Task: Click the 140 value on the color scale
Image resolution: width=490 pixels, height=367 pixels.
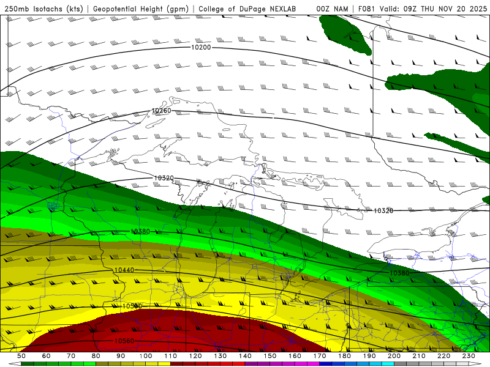Action: pyautogui.click(x=245, y=356)
